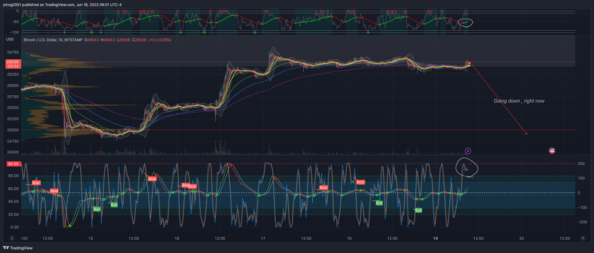Click the 20.00 oscillator axis label
This screenshot has width=594, height=253.
coord(14,215)
